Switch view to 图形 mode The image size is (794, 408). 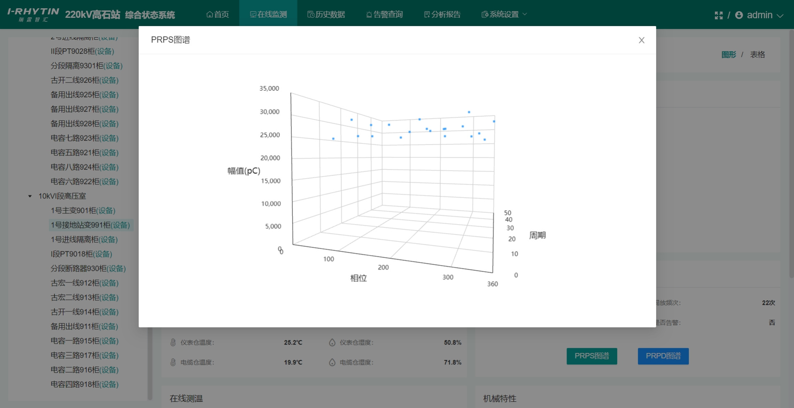[729, 55]
